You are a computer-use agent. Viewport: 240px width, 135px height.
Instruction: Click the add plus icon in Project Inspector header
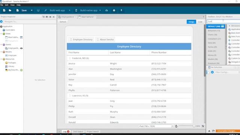click(50, 16)
